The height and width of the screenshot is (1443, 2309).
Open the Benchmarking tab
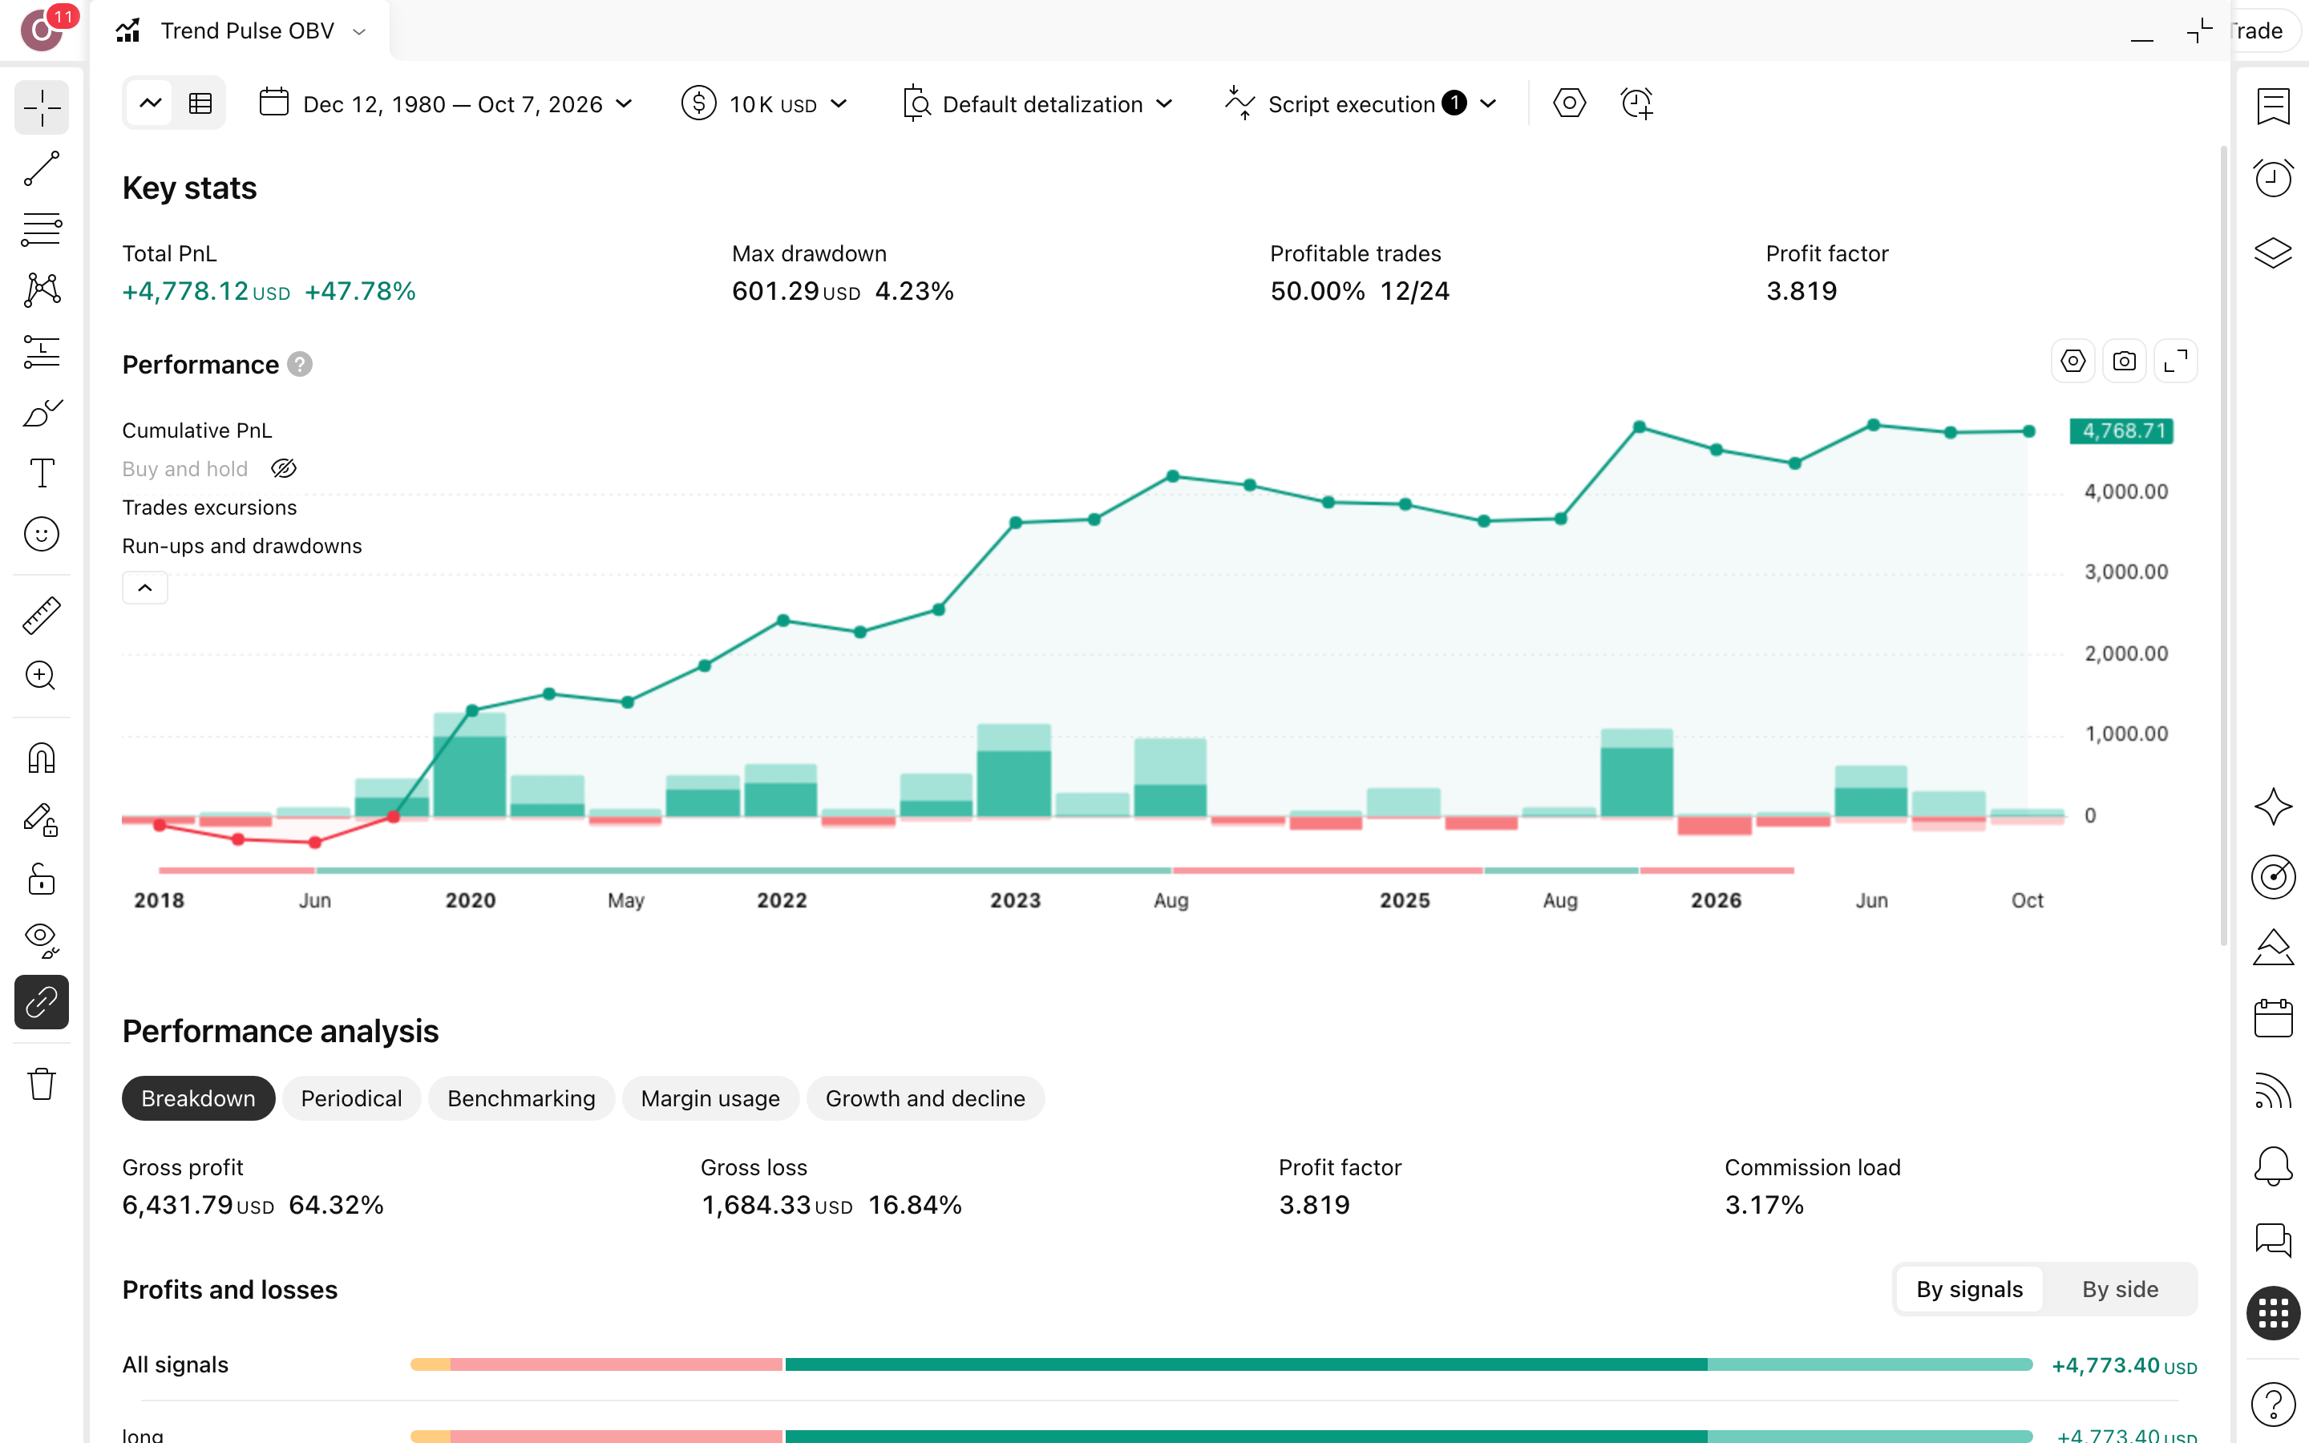pos(521,1098)
